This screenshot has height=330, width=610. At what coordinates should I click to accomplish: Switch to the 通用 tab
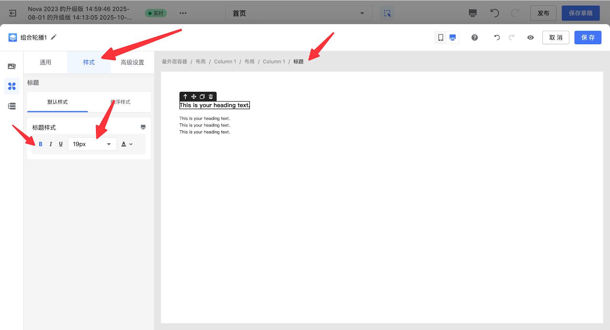(x=45, y=62)
